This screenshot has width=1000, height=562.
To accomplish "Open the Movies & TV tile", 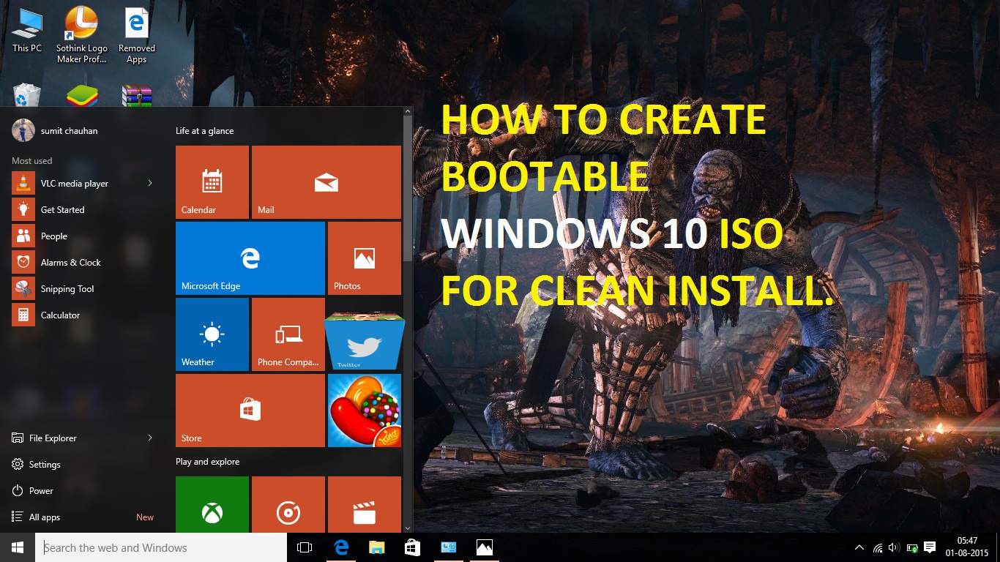I will click(365, 504).
